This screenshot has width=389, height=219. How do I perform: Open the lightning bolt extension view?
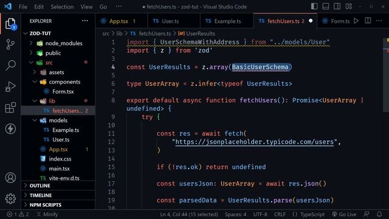coord(10,128)
